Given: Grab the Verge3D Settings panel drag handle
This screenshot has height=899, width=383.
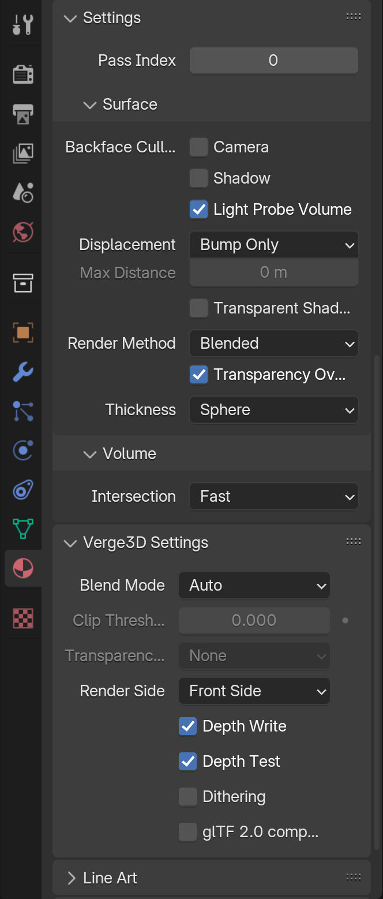Looking at the screenshot, I should point(354,542).
